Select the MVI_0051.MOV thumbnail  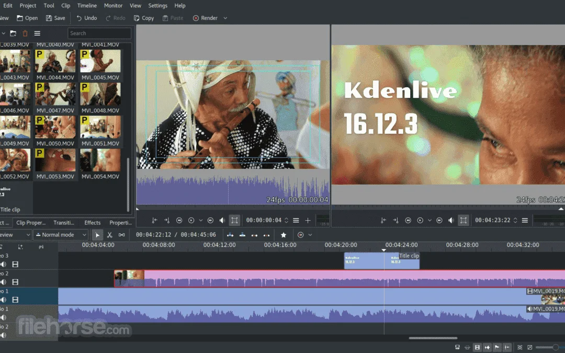click(x=100, y=127)
